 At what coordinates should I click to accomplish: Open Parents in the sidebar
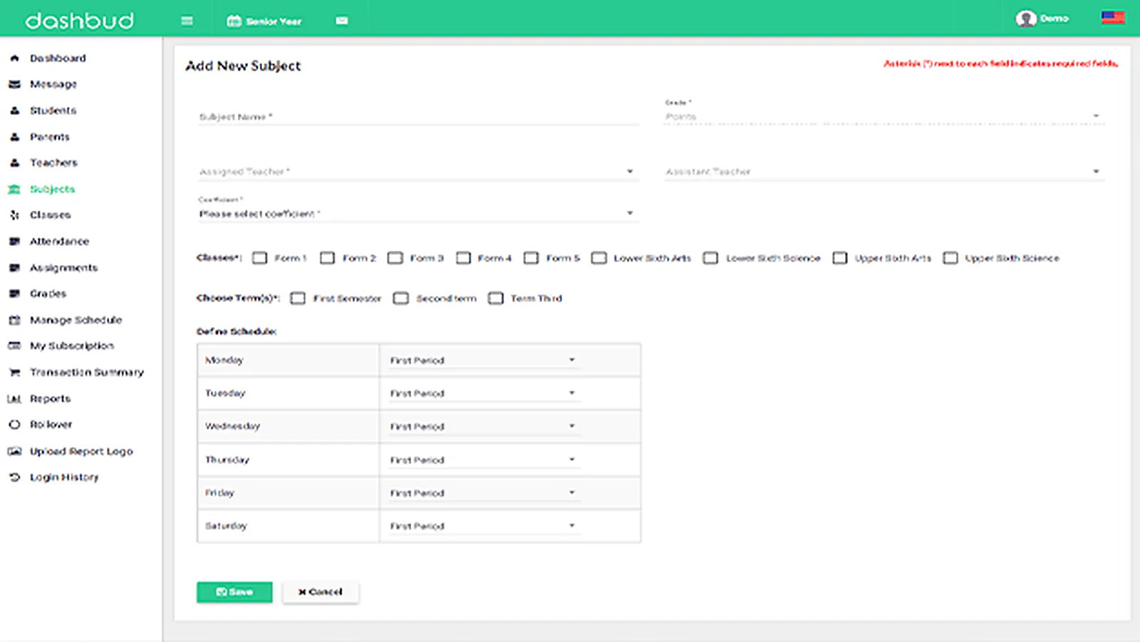(49, 137)
